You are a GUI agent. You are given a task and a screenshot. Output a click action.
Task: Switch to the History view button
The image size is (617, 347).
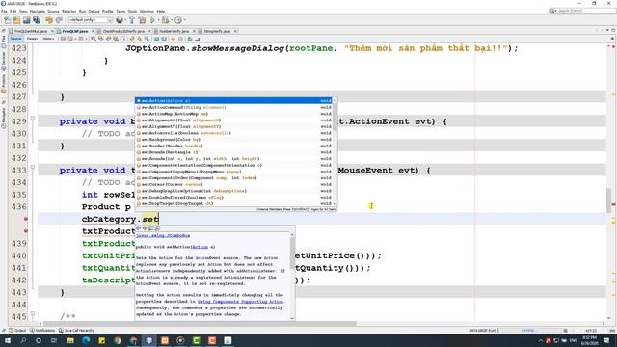click(x=48, y=39)
